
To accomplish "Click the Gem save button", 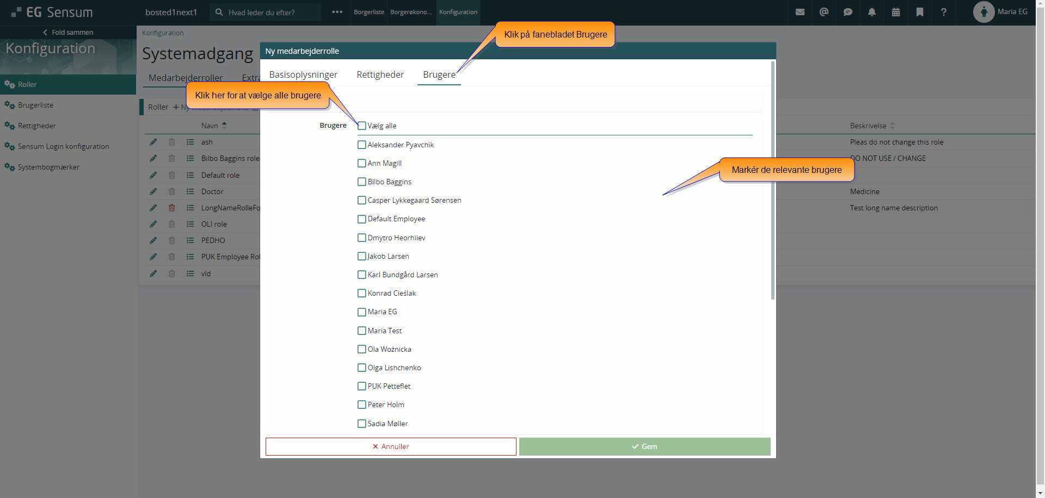I will click(644, 446).
